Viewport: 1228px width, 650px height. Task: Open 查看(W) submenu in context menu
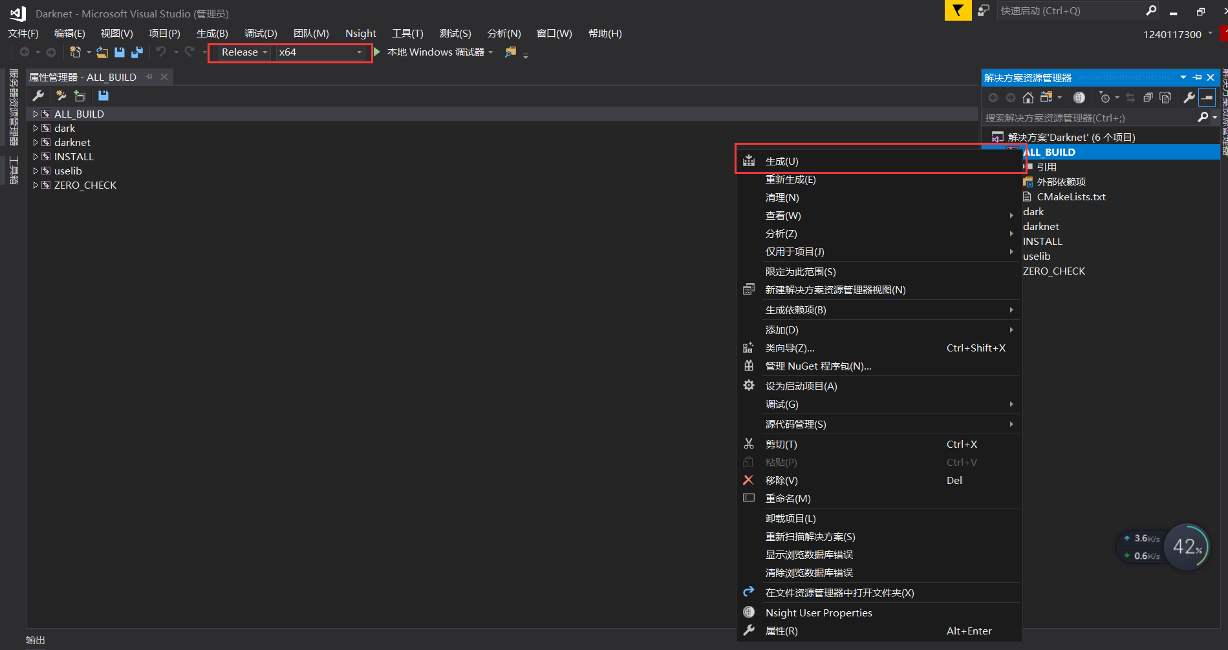pyautogui.click(x=879, y=215)
